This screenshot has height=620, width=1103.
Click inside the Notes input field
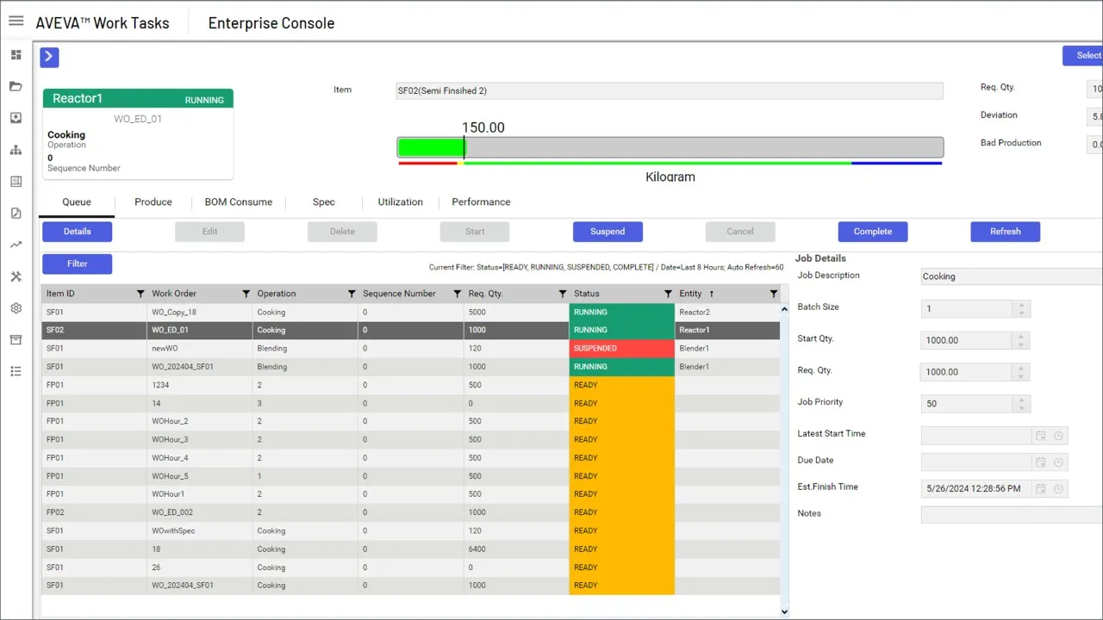click(1008, 514)
